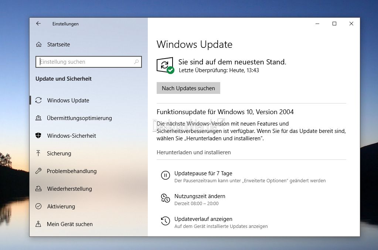Click Windows Update sync arrows icon in sidebar

[38, 100]
